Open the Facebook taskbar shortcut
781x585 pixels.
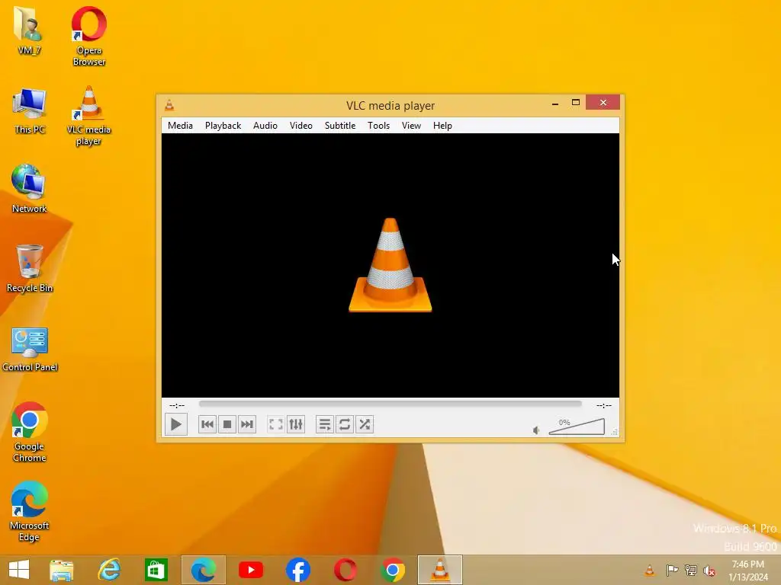pyautogui.click(x=298, y=570)
